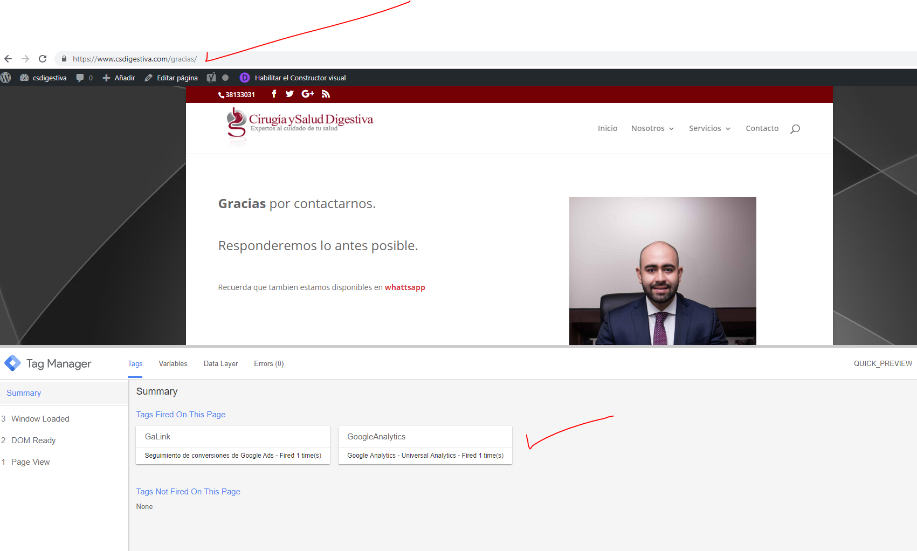Image resolution: width=917 pixels, height=551 pixels.
Task: Open the Data Layer tab
Action: tap(220, 364)
